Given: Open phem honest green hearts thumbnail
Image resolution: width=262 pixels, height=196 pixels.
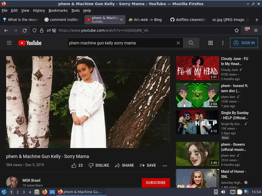Looking at the screenshot, I should coord(197,95).
